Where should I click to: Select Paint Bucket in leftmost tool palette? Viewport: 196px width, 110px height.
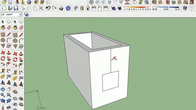pyautogui.click(x=3, y=28)
